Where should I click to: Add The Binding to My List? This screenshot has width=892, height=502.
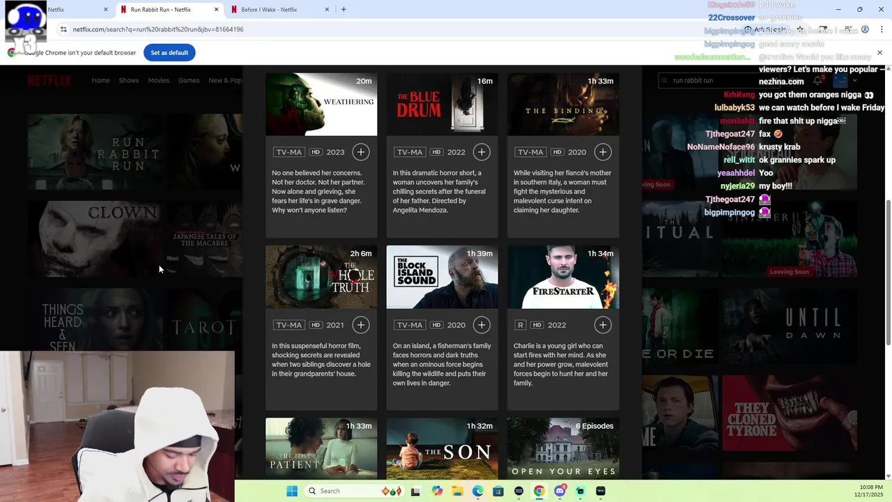point(603,152)
